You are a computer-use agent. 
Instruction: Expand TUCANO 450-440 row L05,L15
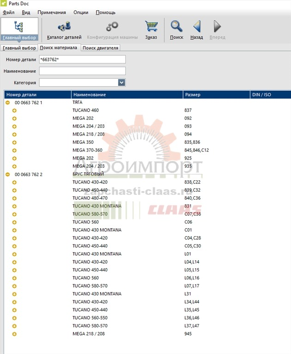tap(14, 270)
